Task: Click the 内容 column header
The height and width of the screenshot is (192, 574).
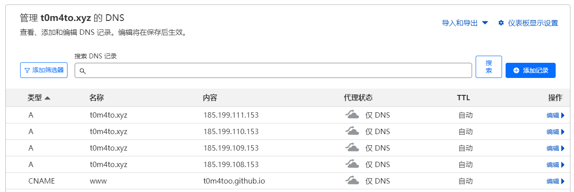Action: click(210, 98)
